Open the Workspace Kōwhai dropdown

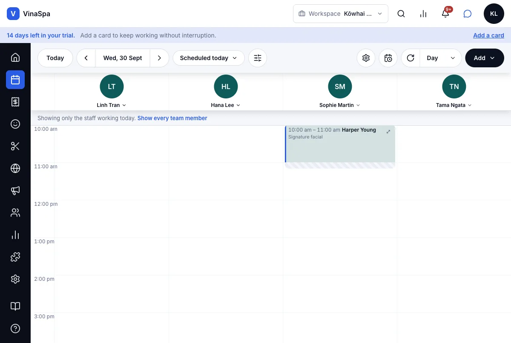tap(341, 14)
